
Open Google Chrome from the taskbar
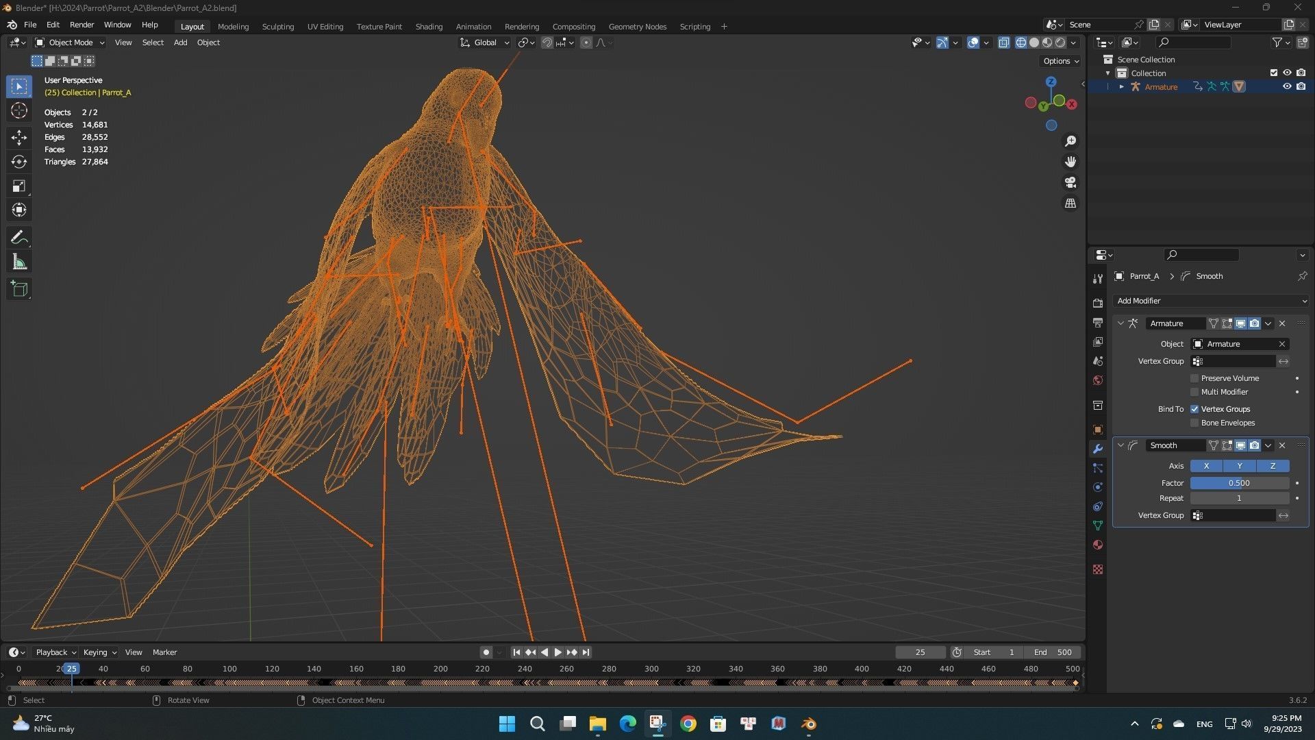coord(688,724)
